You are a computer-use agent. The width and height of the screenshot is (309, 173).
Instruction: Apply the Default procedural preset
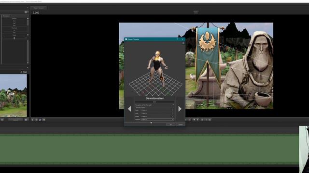pos(14,19)
